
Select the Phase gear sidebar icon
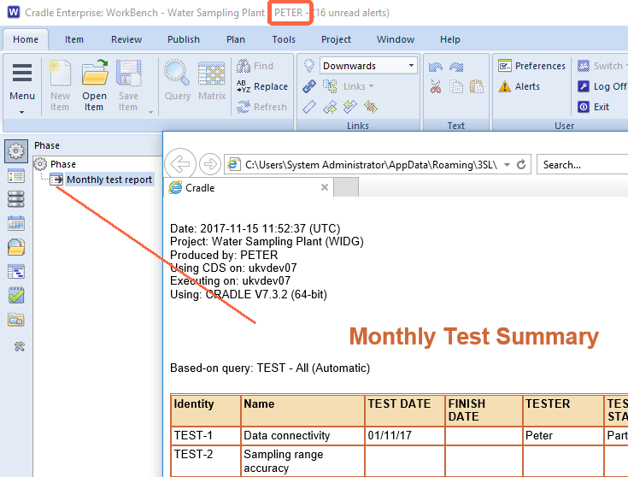(16, 151)
